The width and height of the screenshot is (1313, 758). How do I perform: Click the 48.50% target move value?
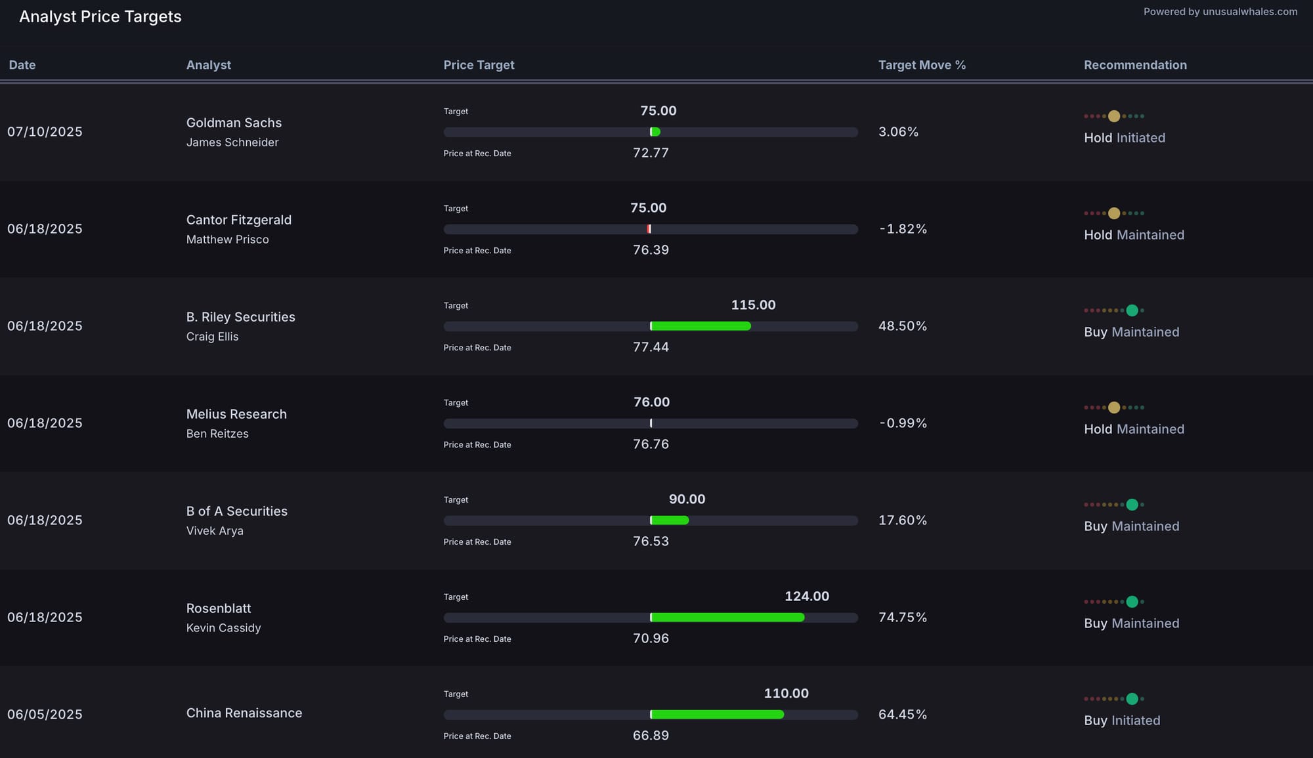(x=903, y=326)
